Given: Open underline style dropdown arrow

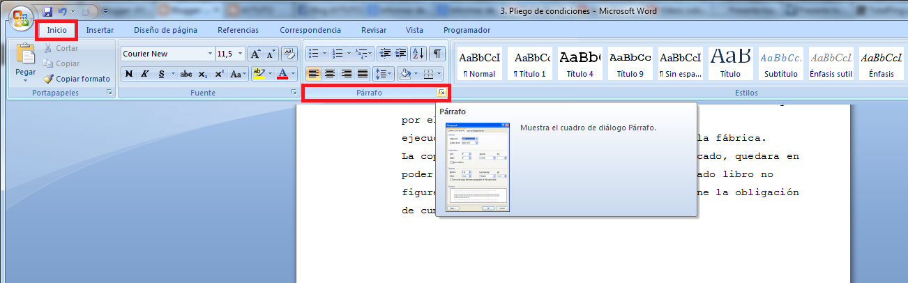Looking at the screenshot, I should click(172, 73).
